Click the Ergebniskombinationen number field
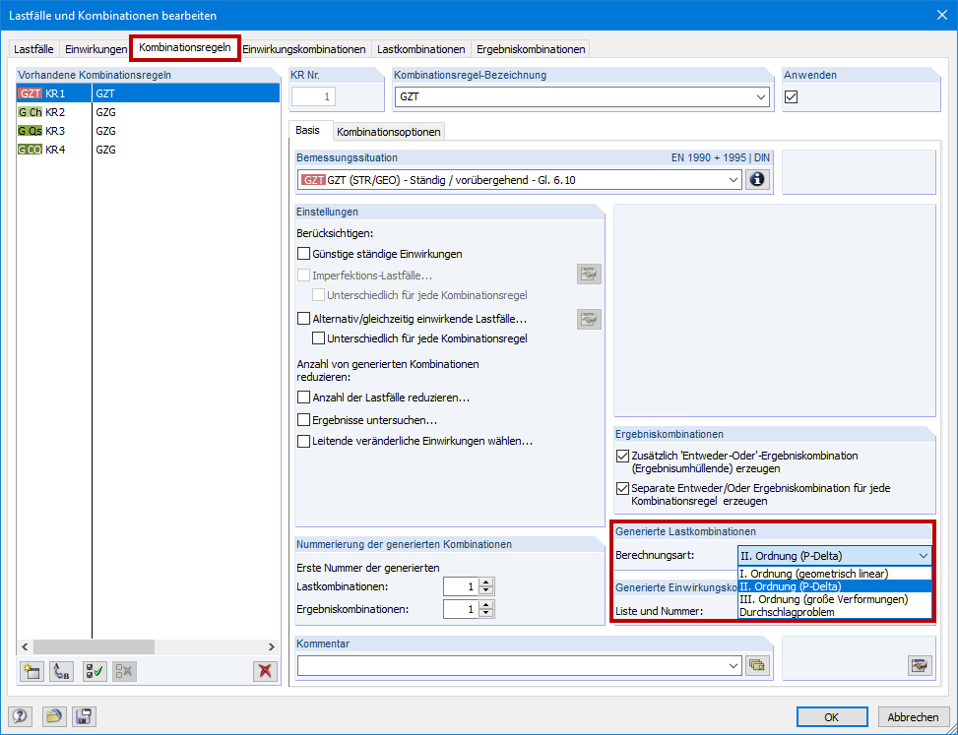The height and width of the screenshot is (735, 958). (462, 609)
